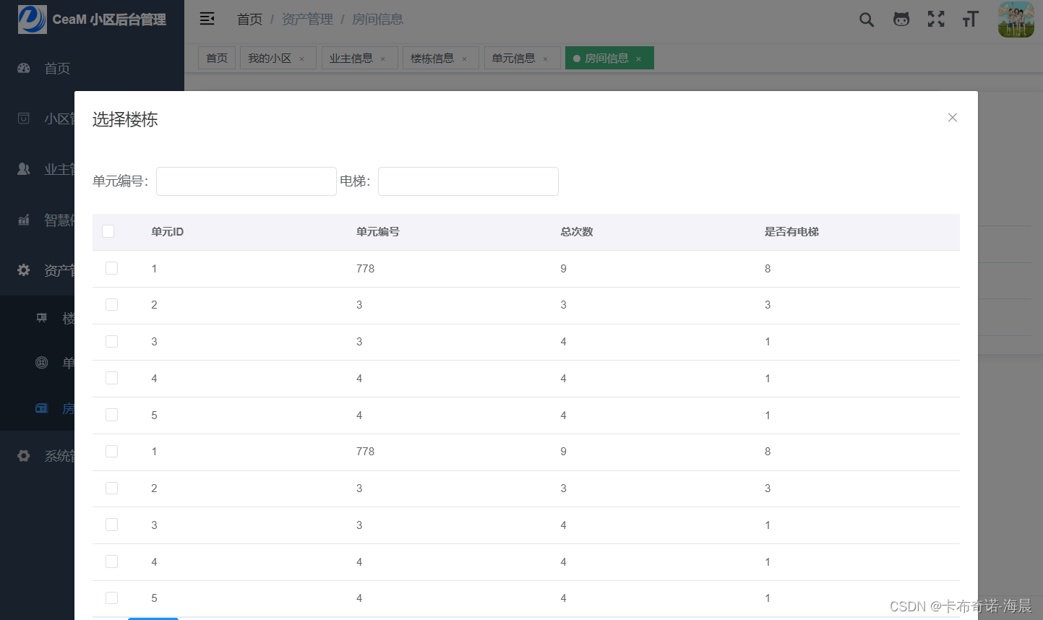Click the user avatar in top-right

coord(1016,20)
